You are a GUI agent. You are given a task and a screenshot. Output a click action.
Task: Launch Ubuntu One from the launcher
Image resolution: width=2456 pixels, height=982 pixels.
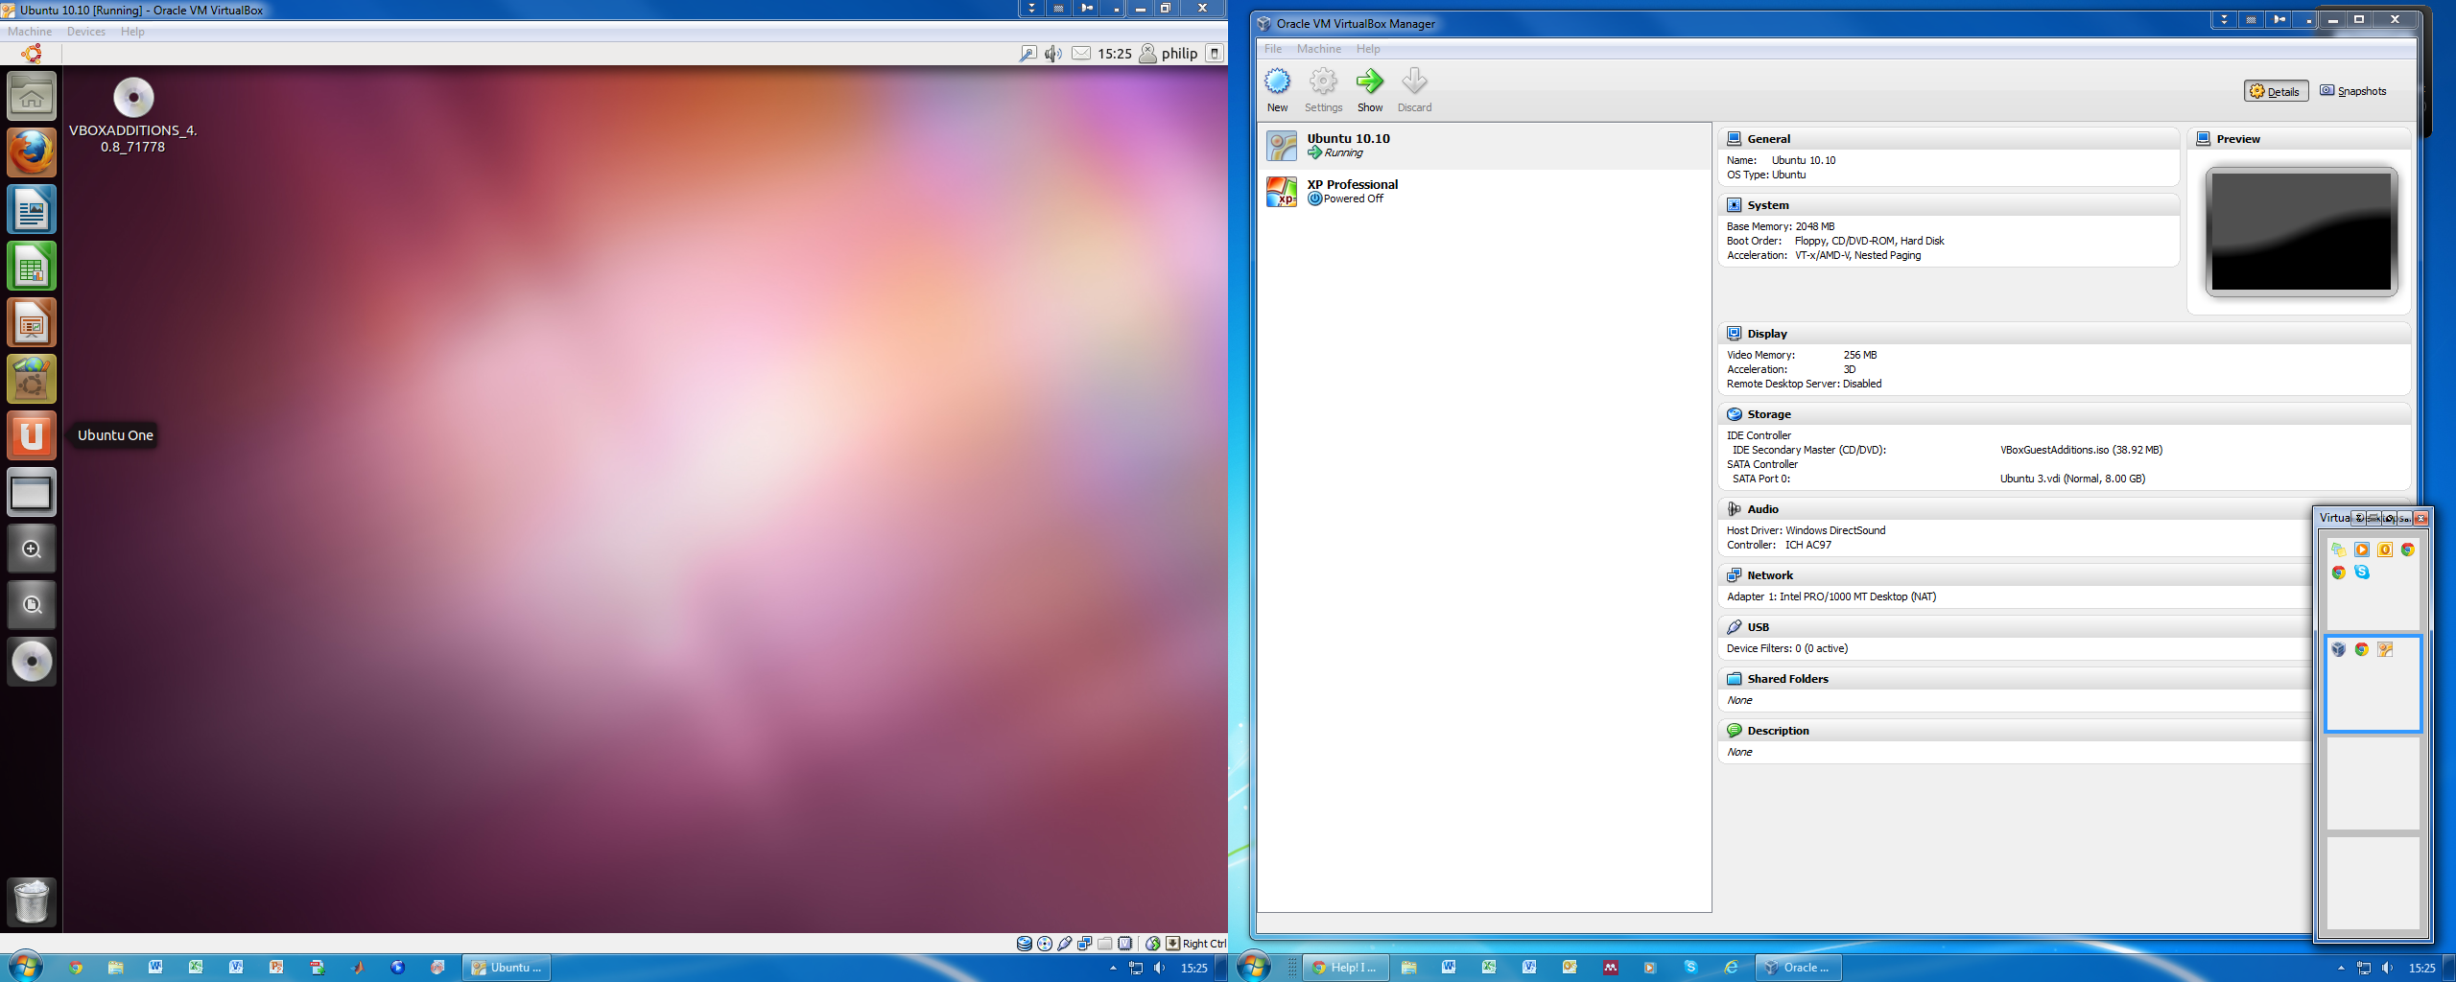click(x=32, y=435)
